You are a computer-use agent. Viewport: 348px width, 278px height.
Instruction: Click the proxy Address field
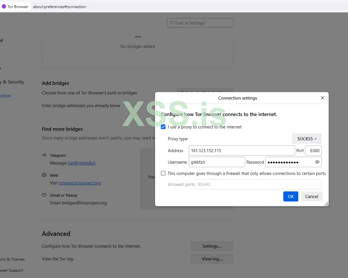point(242,150)
